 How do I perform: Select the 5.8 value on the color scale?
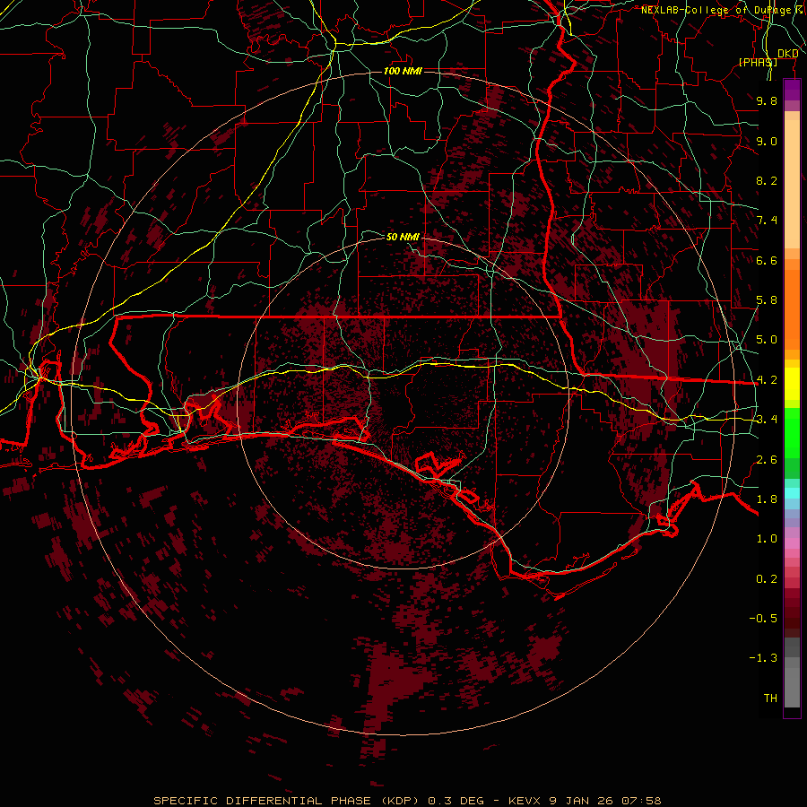pos(767,300)
